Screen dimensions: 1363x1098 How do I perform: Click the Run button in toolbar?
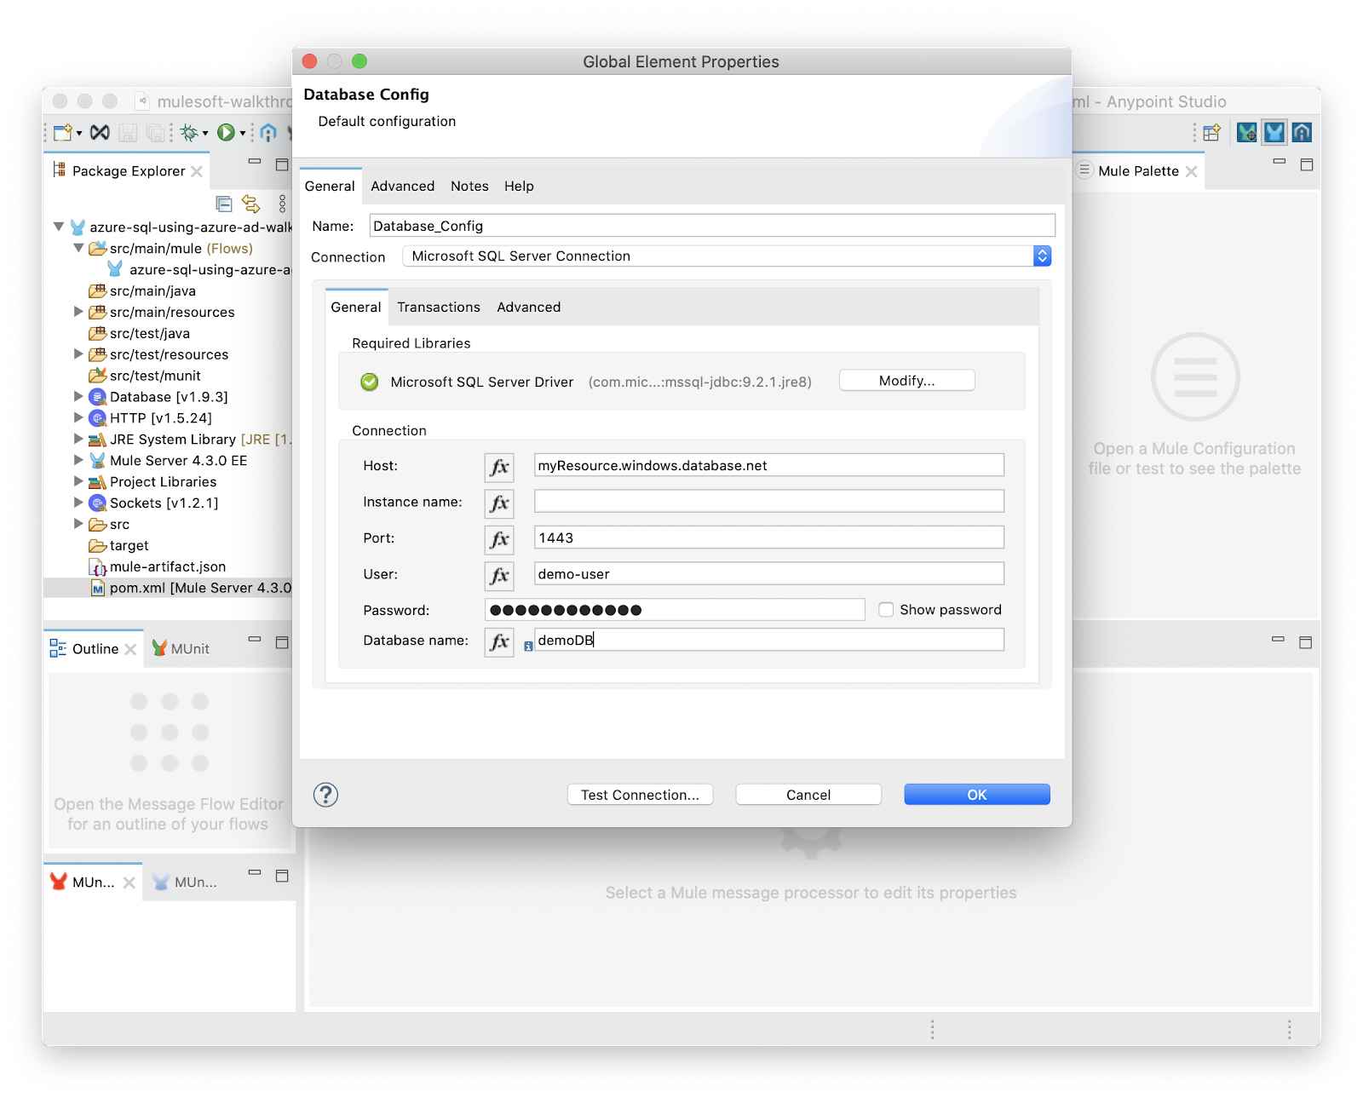pos(226,132)
